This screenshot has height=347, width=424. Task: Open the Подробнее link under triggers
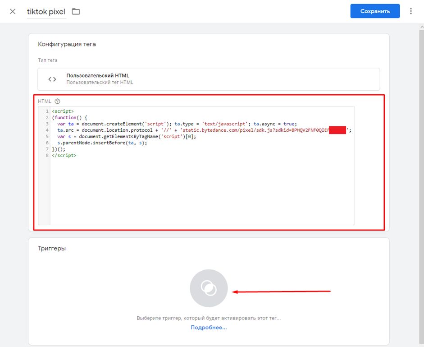point(209,328)
